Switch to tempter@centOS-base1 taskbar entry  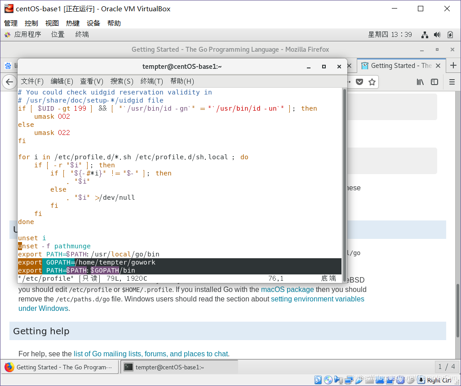(179, 367)
